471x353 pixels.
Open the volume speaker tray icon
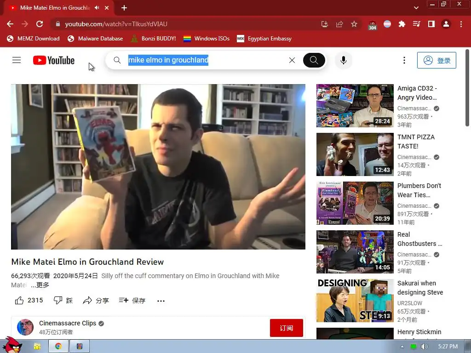(424, 347)
